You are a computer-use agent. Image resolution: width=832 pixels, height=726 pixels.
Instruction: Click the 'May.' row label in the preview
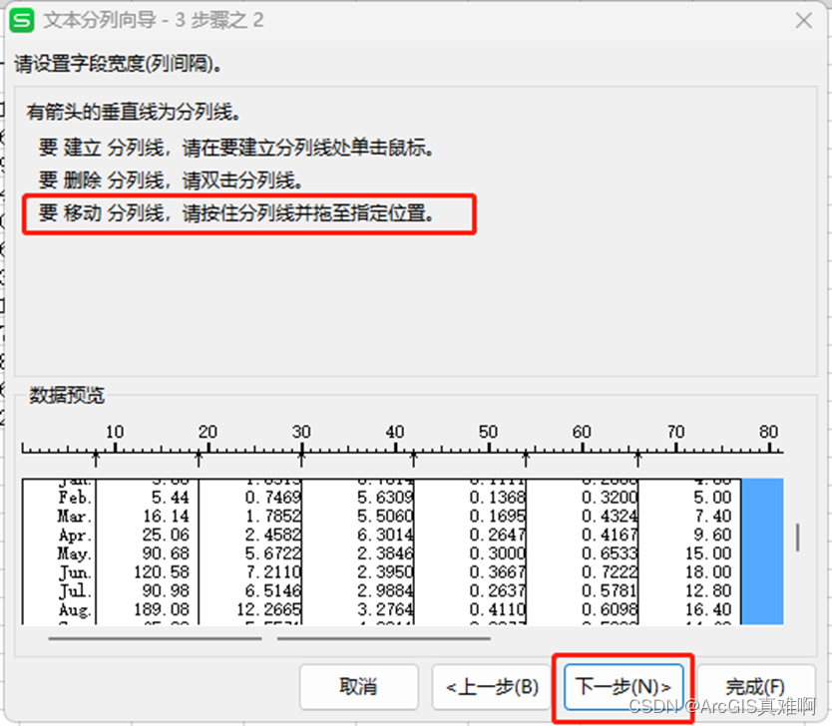coord(75,553)
